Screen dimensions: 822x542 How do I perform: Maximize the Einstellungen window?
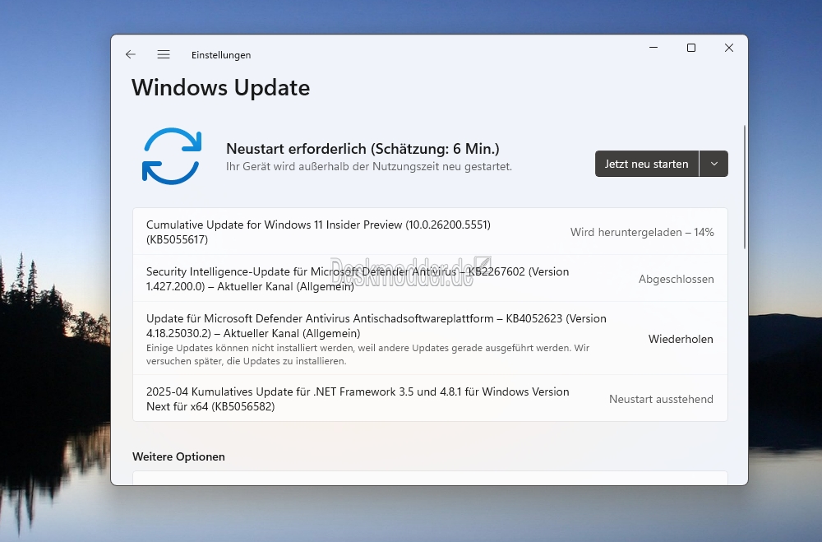691,48
